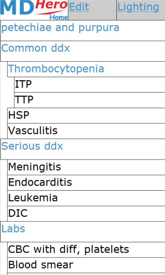
Task: Collapse the Common ddx section
Action: click(83, 51)
